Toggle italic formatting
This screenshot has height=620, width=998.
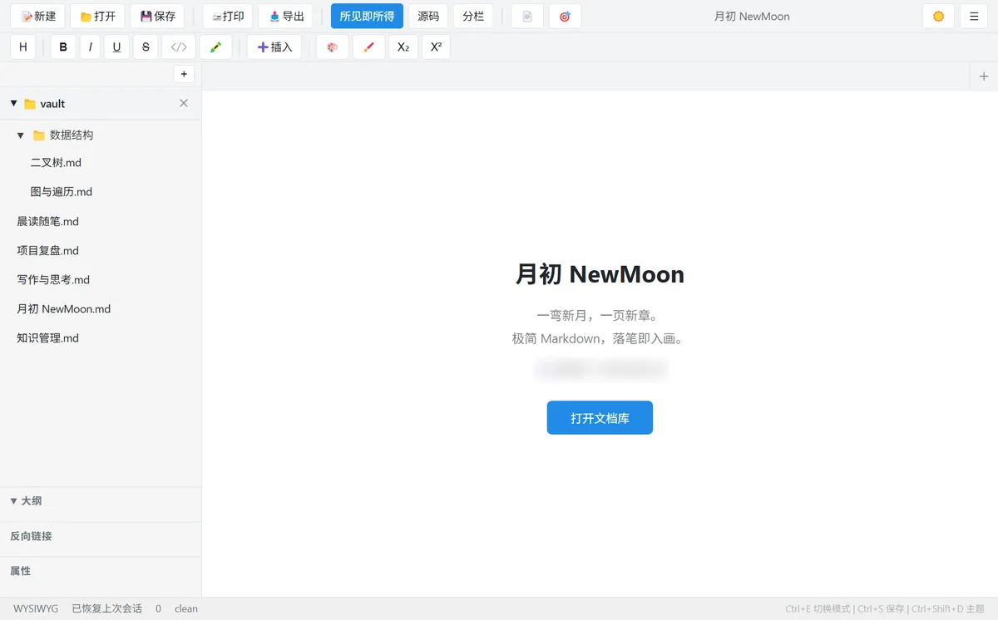click(90, 47)
